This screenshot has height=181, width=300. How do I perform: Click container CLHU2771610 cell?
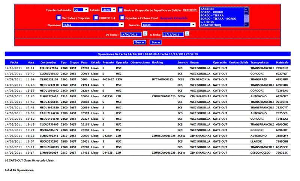(49, 96)
